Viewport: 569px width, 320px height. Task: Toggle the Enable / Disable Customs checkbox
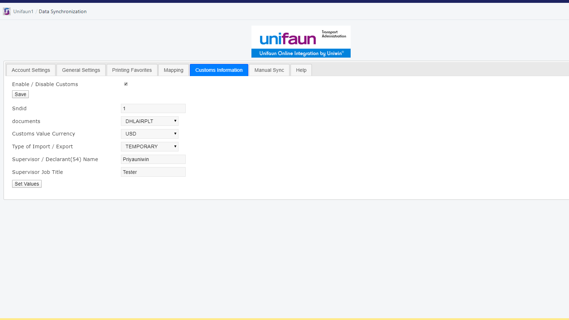point(126,84)
